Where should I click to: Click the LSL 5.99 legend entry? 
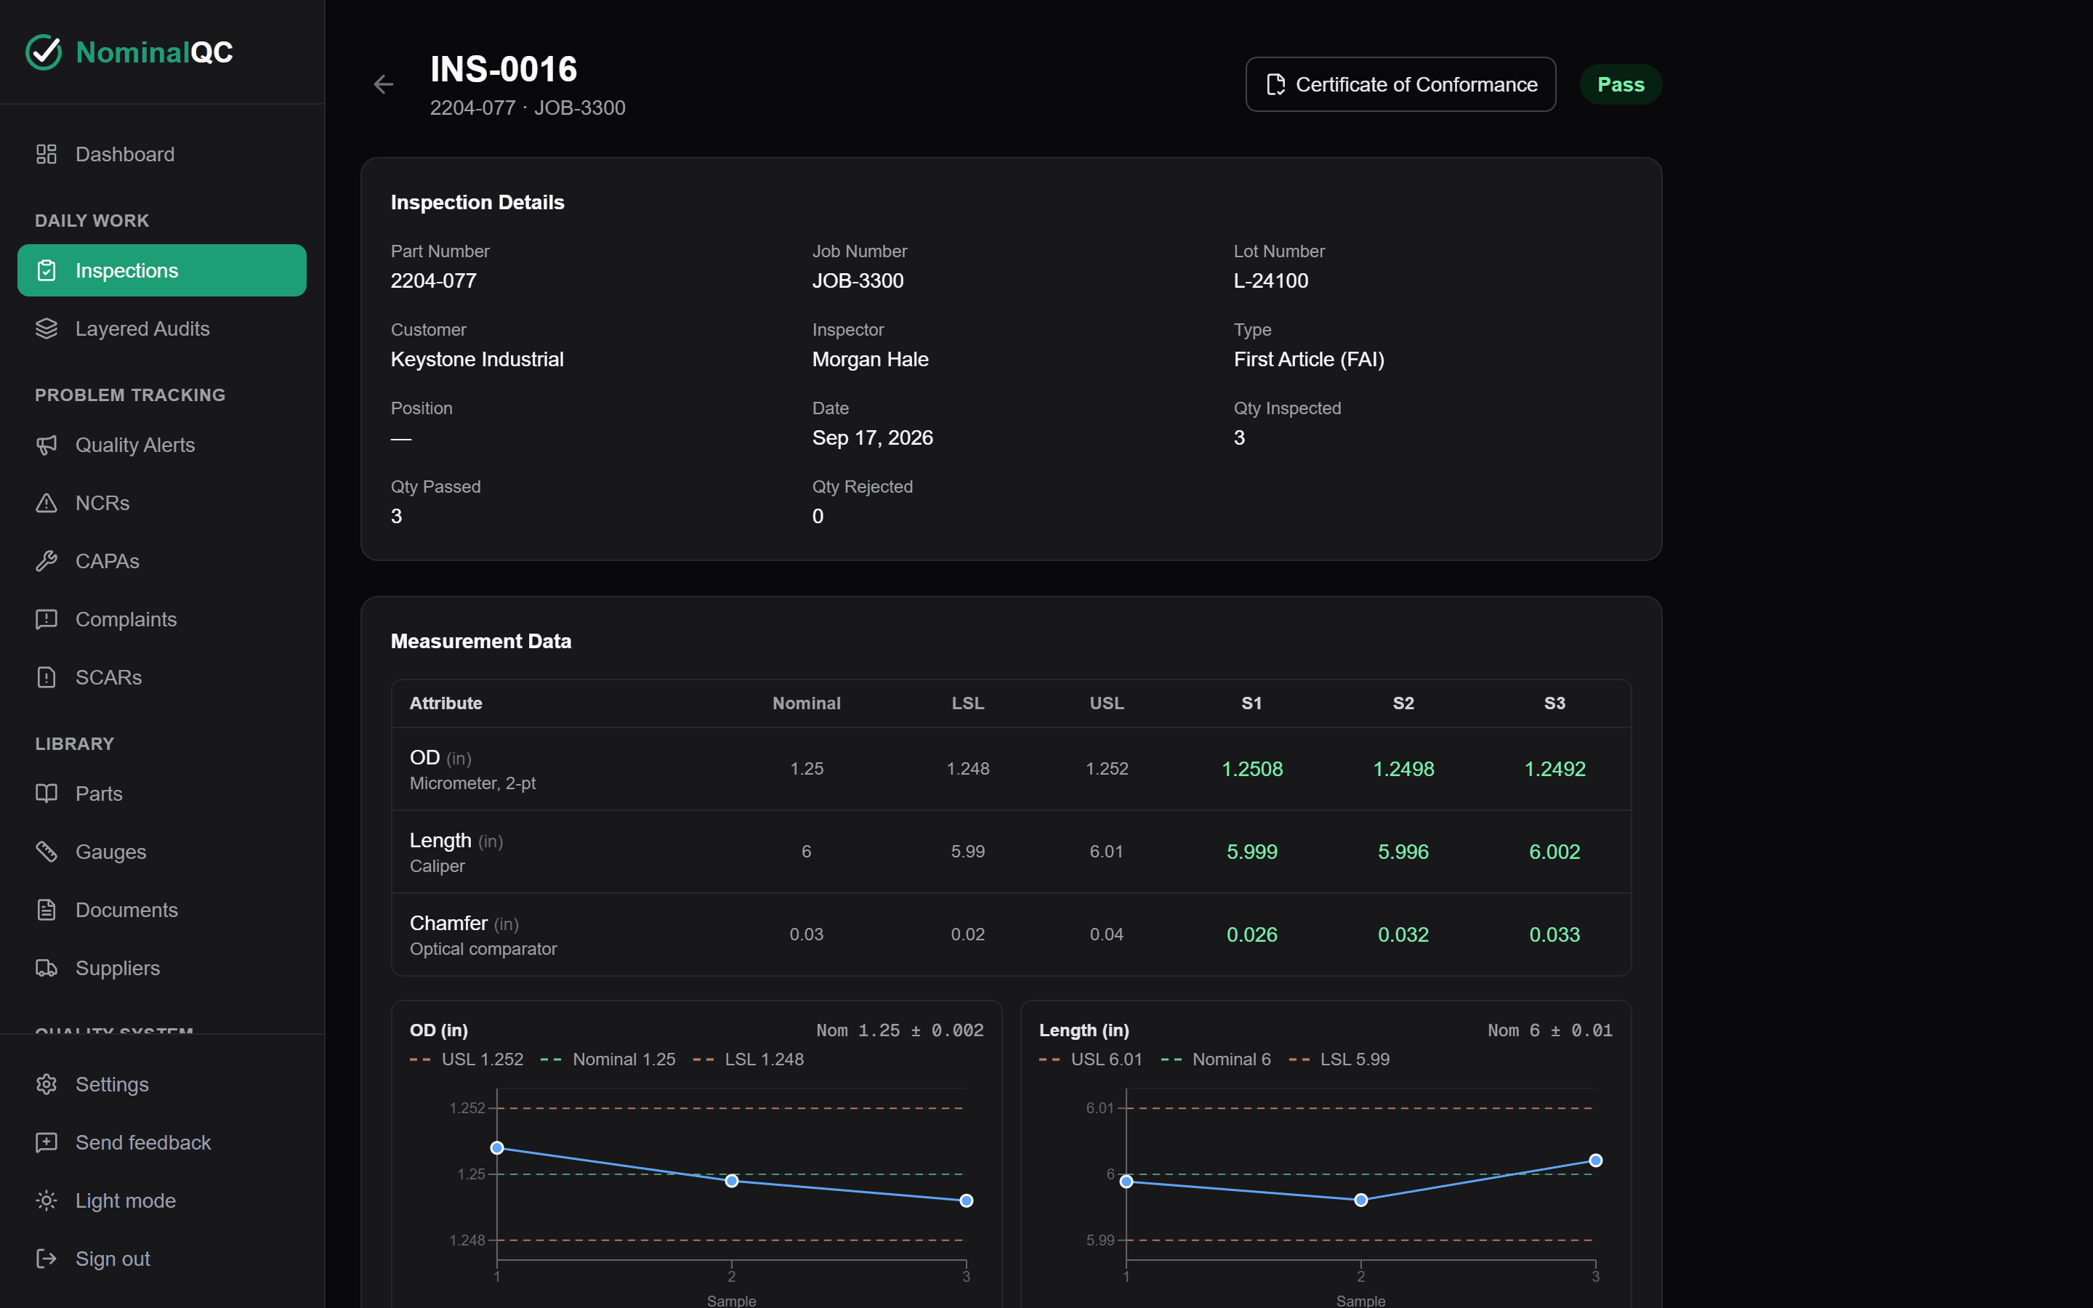point(1339,1059)
